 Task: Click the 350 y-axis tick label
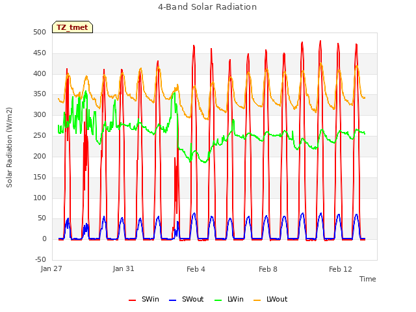tap(40, 94)
